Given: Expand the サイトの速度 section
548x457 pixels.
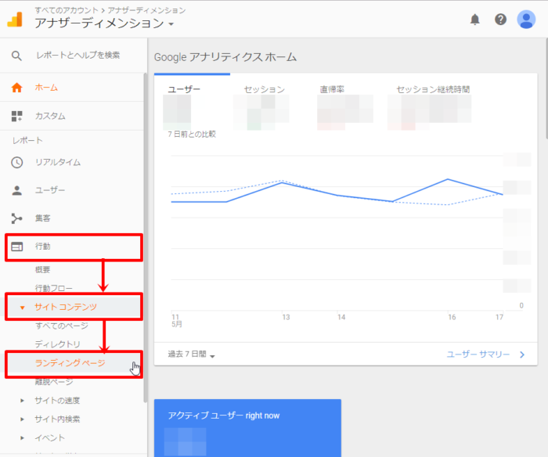Looking at the screenshot, I should coord(23,401).
